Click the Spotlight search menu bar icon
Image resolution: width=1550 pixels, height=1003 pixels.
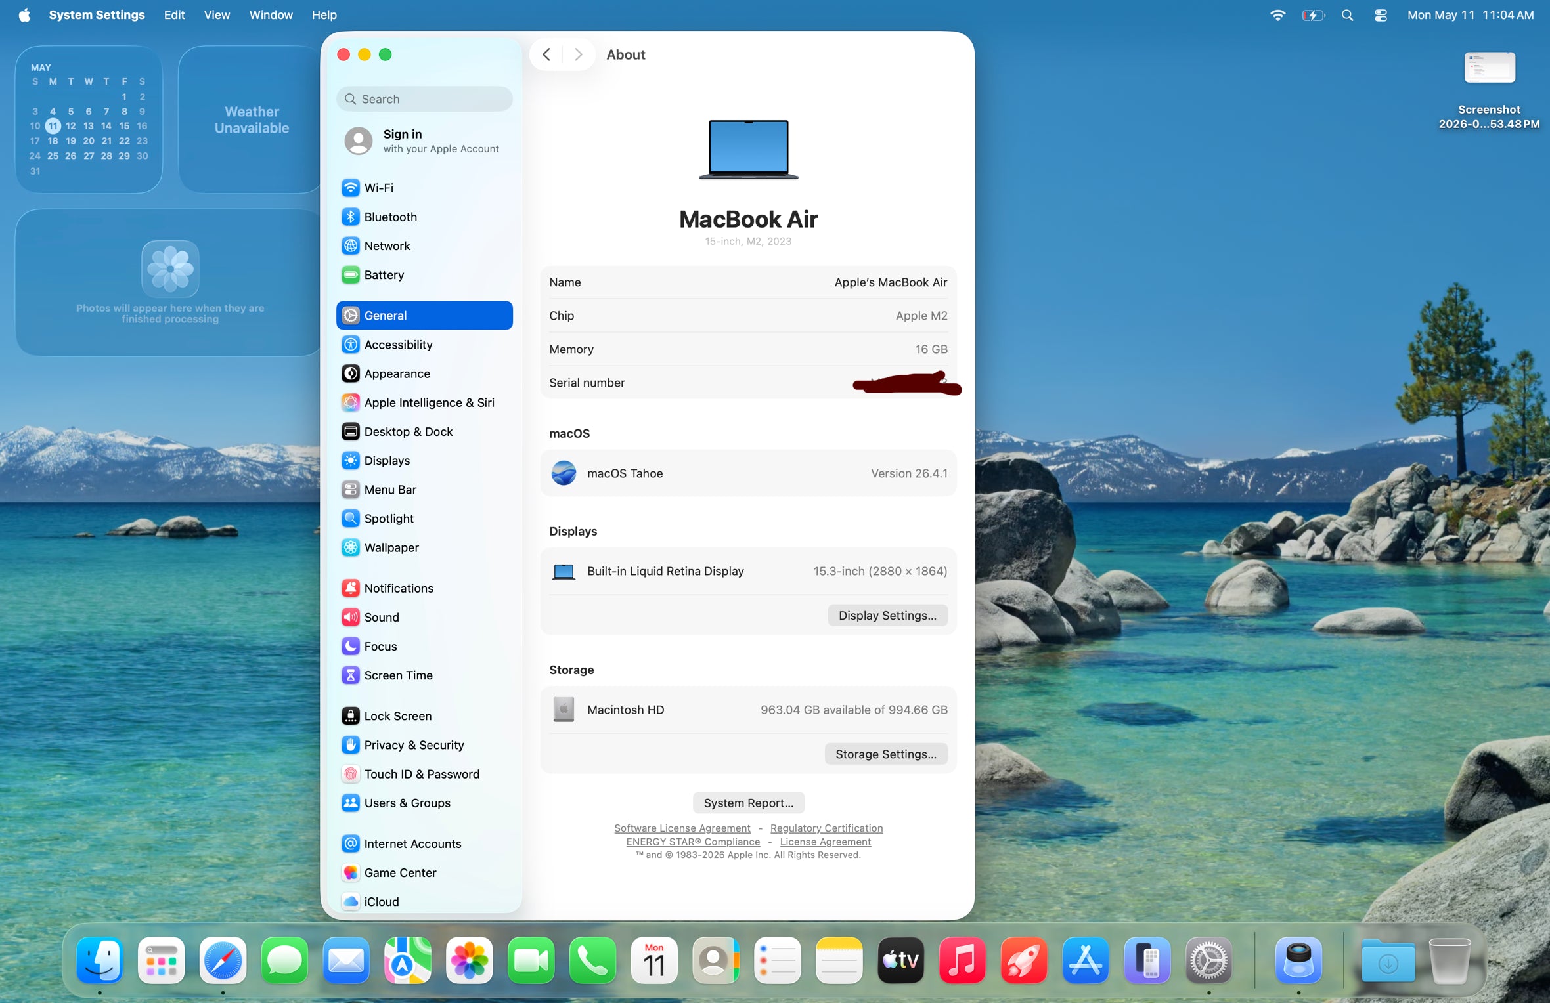[1347, 14]
